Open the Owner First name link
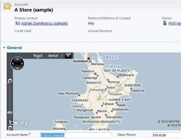Screen dimensions: 181x139 point(175,23)
